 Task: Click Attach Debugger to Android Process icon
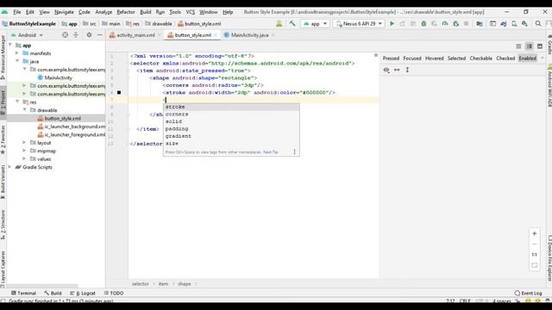pos(456,23)
